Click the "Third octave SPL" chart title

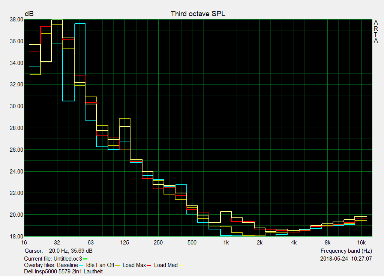(198, 14)
